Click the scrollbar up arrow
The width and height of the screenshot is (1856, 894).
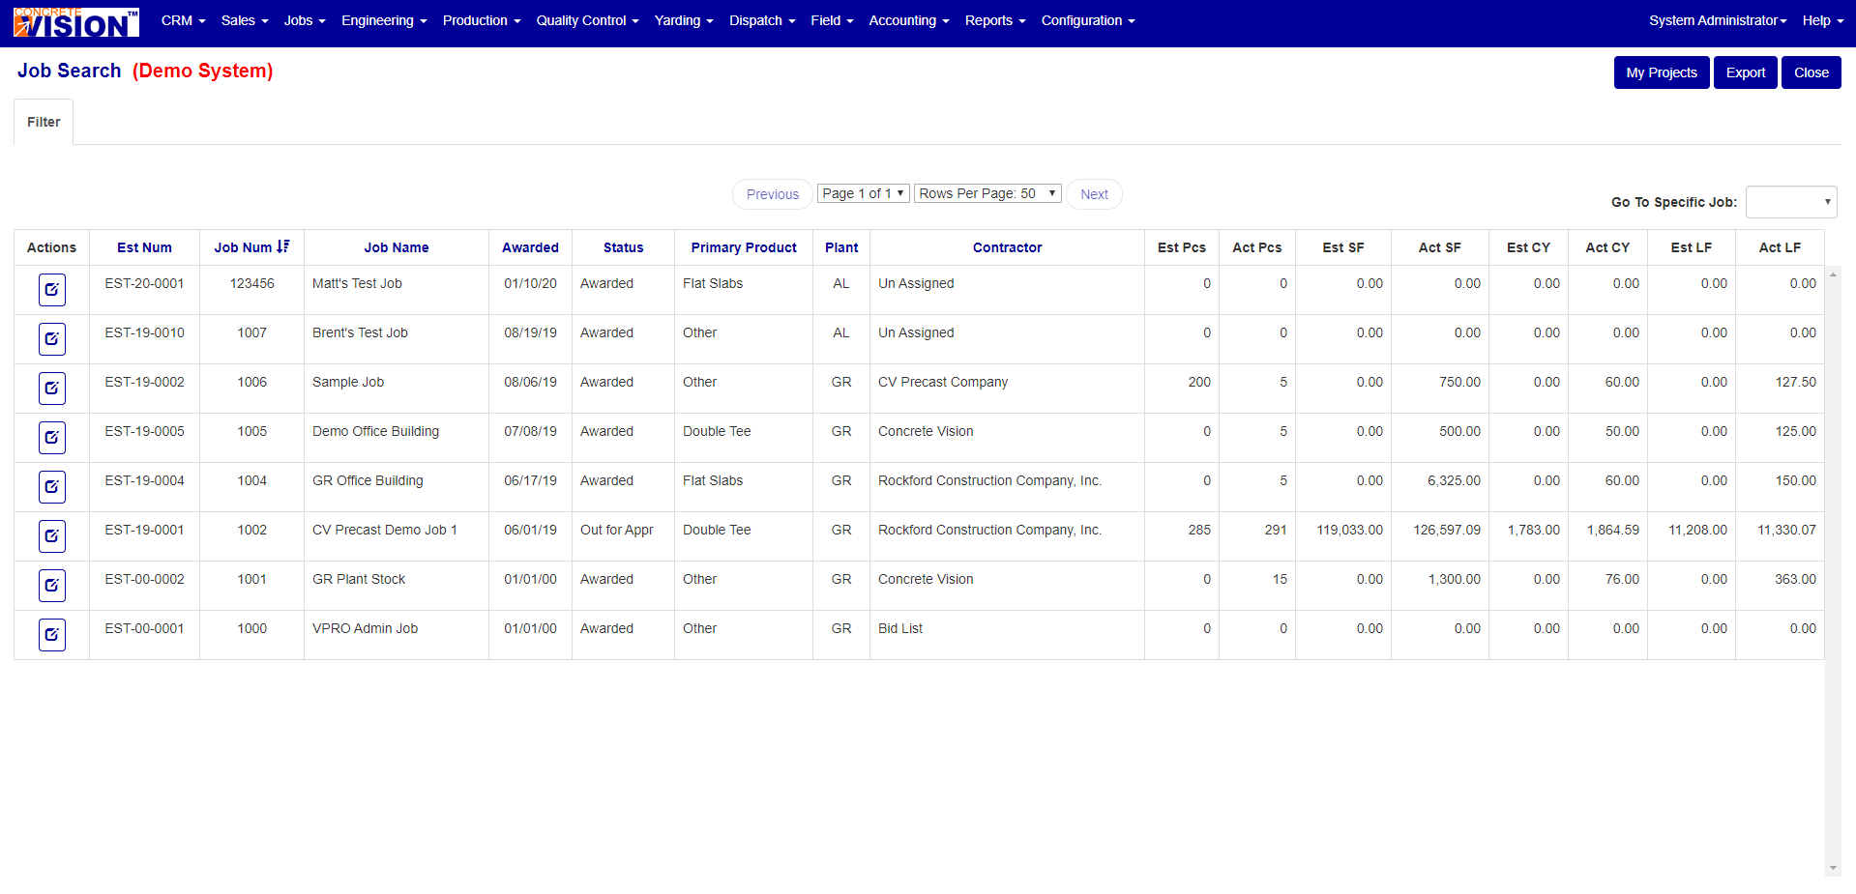[x=1833, y=274]
